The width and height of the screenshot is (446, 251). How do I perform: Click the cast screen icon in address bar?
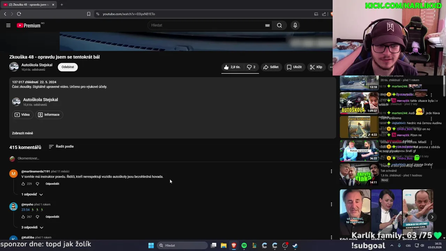[x=316, y=14]
